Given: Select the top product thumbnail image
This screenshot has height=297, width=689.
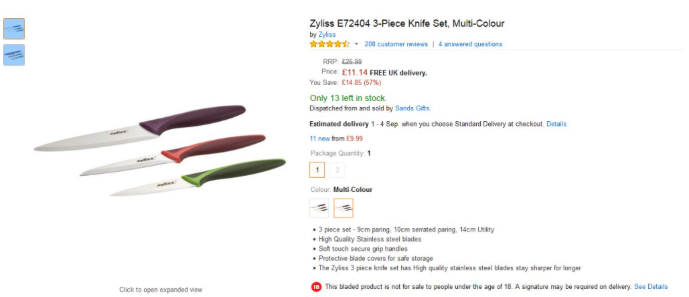Looking at the screenshot, I should coord(14,28).
